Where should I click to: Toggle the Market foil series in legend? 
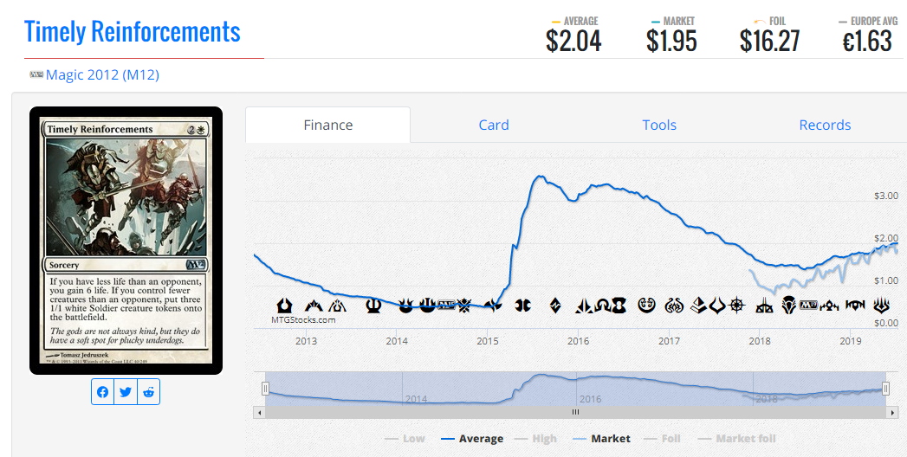[x=737, y=439]
